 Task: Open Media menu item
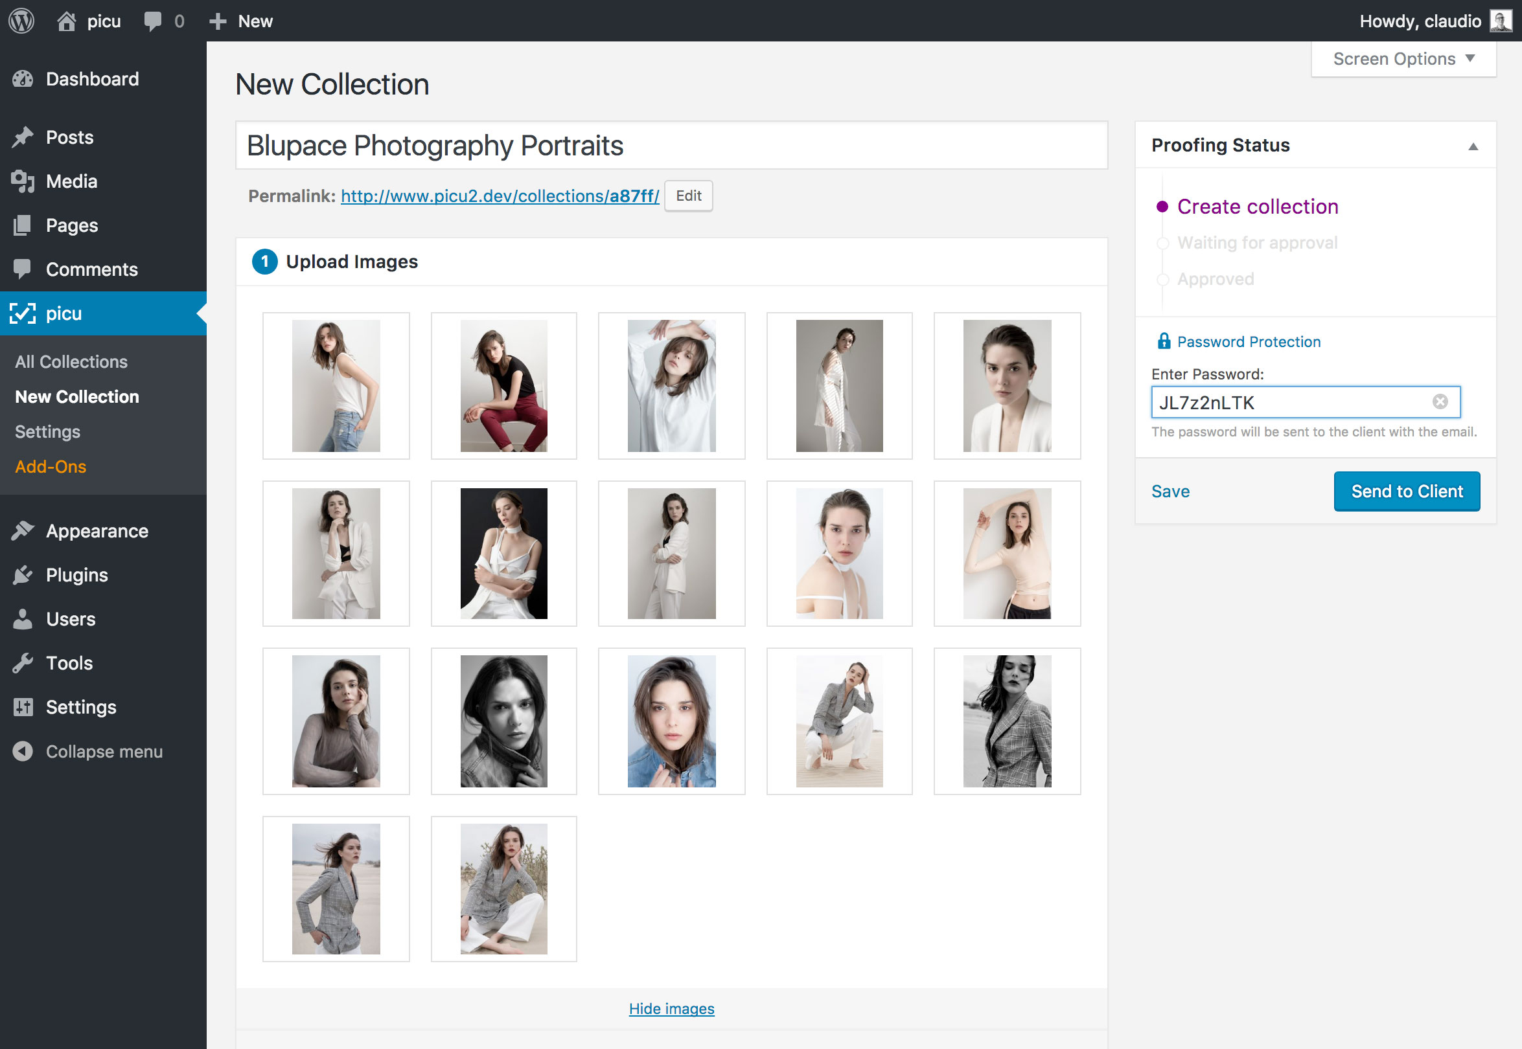click(103, 181)
